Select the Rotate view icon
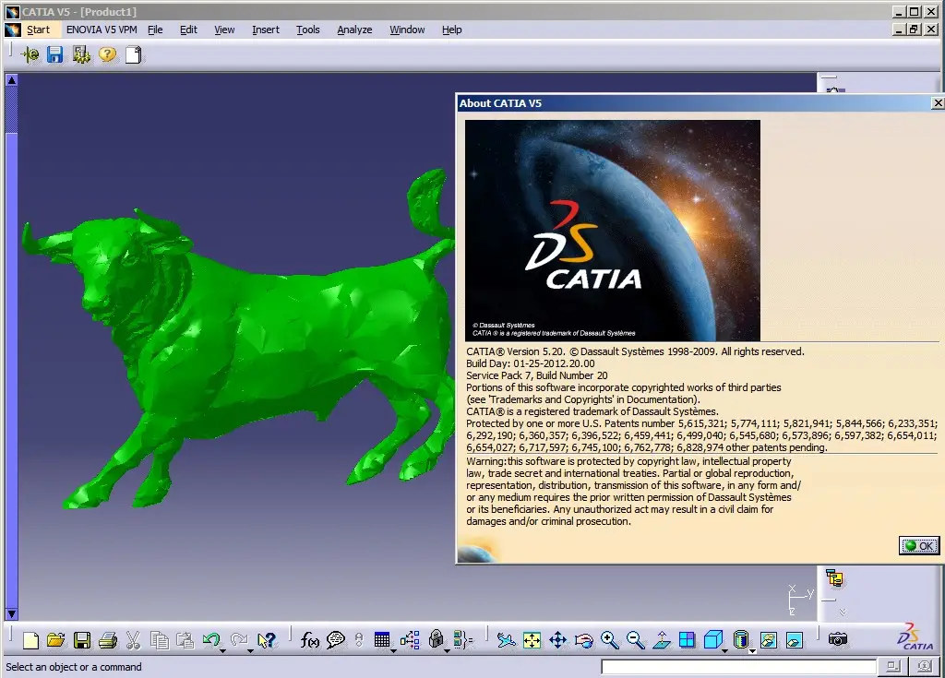Image resolution: width=945 pixels, height=678 pixels. (x=584, y=640)
